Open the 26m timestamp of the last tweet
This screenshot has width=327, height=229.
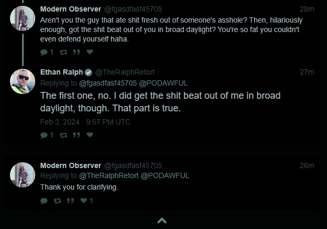(x=307, y=165)
